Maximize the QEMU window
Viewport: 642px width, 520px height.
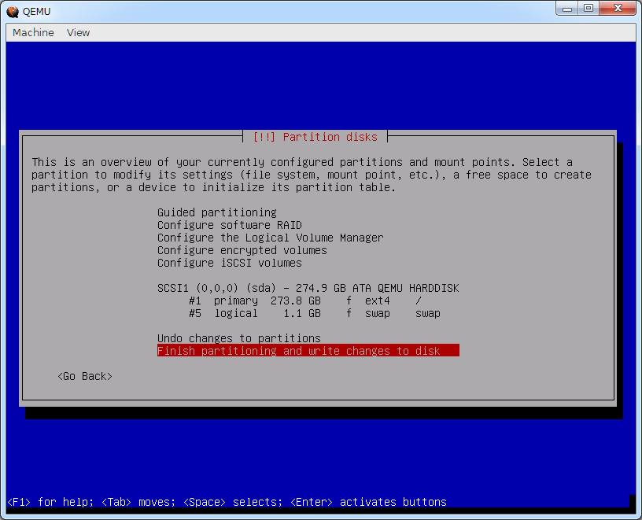pos(588,8)
